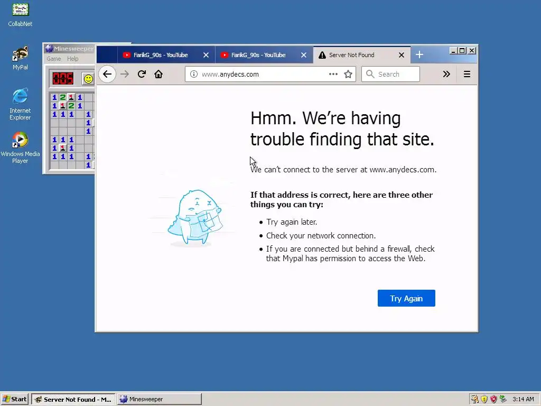Switch to Minesweeper from the taskbar

159,400
